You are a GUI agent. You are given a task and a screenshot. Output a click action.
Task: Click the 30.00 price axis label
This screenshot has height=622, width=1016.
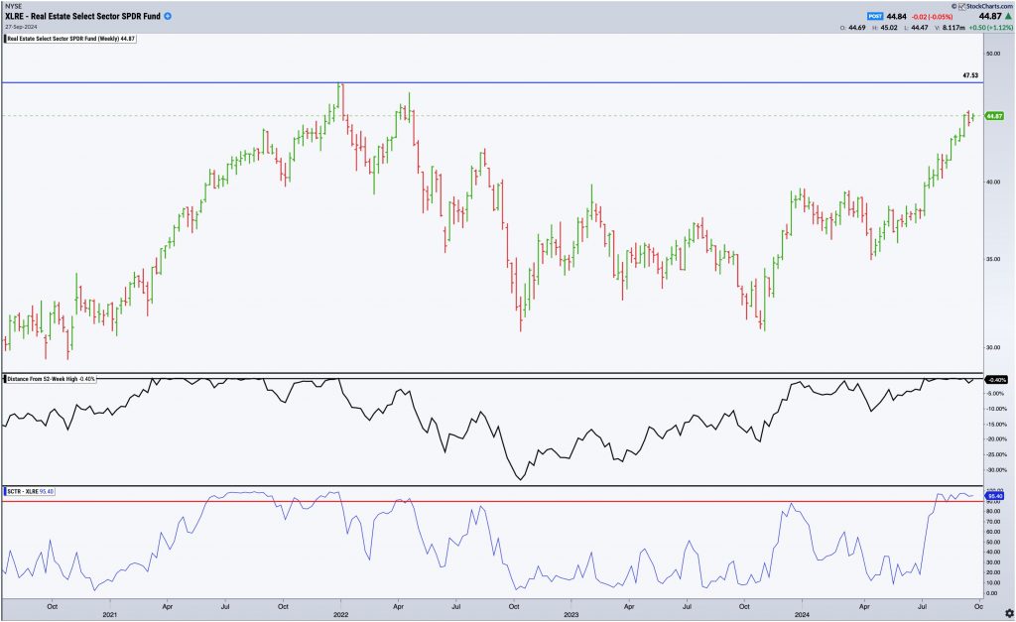pos(992,348)
